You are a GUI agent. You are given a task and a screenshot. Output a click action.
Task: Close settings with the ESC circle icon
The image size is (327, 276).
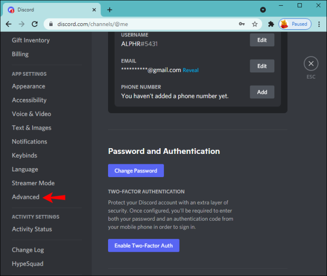[x=311, y=63]
